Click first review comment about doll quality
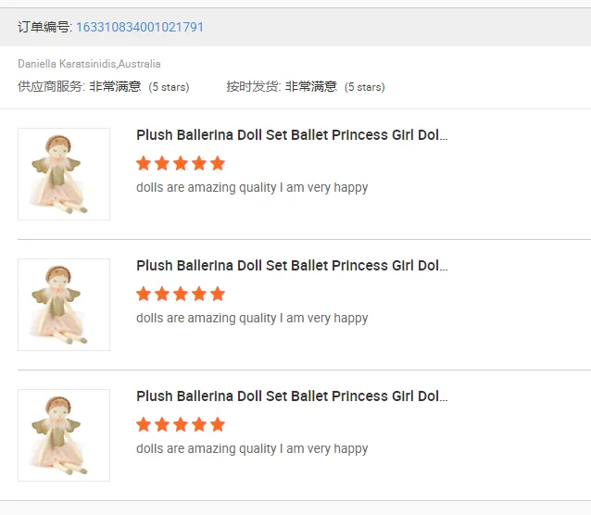Viewport: 591px width, 515px height. [252, 188]
